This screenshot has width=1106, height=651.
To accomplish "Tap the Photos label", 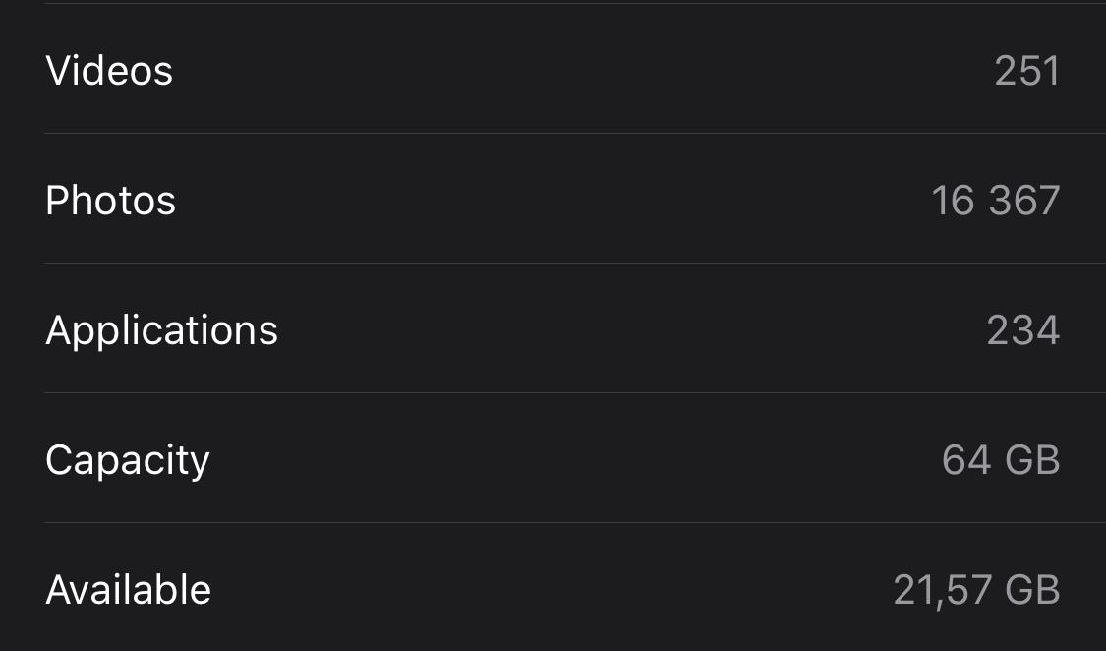I will [111, 201].
